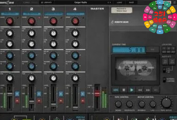Mute channel 2

tap(39, 101)
